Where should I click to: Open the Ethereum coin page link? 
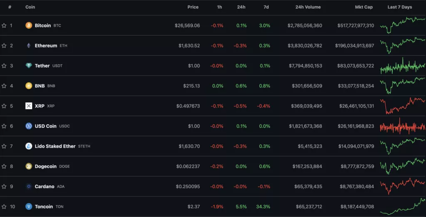pyautogui.click(x=46, y=45)
